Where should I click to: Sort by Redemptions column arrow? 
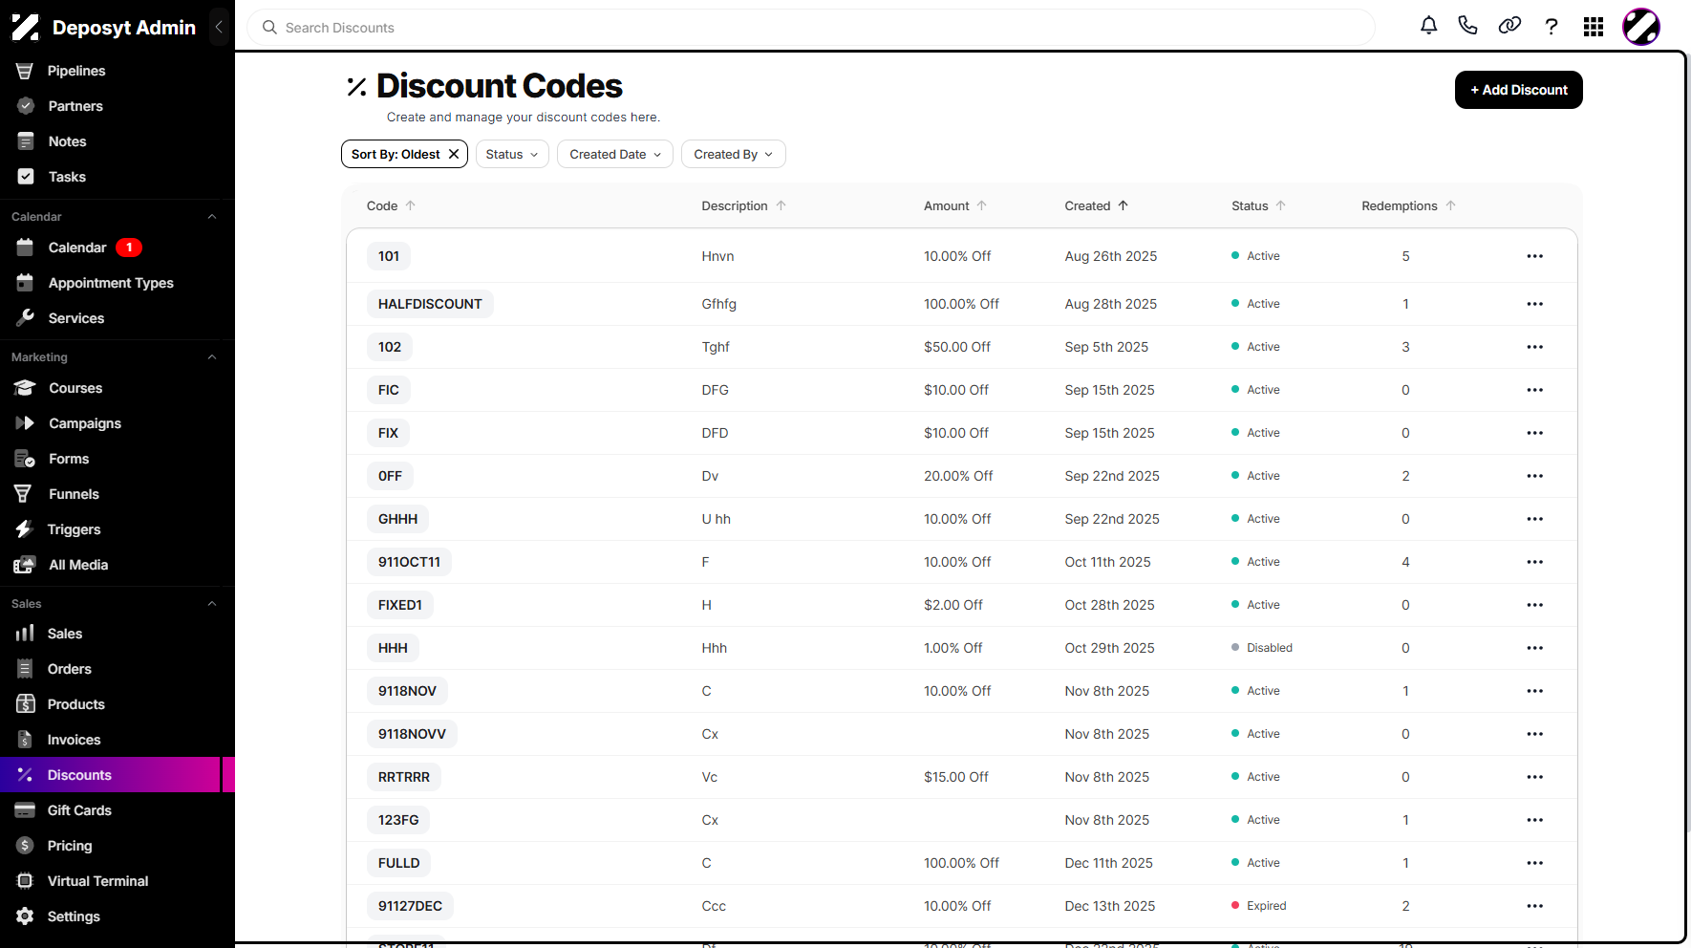1451,205
